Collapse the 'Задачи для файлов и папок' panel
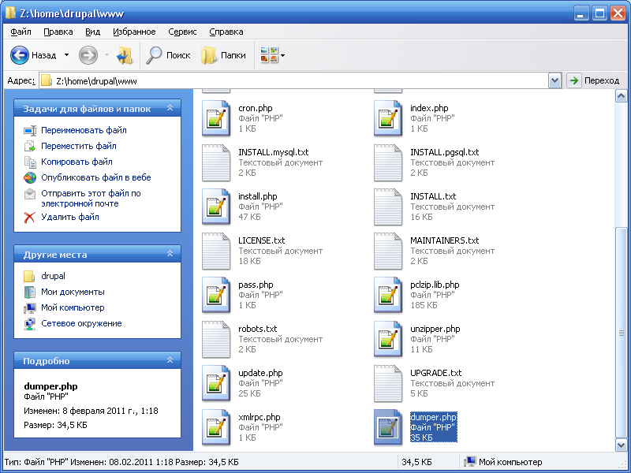The width and height of the screenshot is (631, 473). point(170,108)
